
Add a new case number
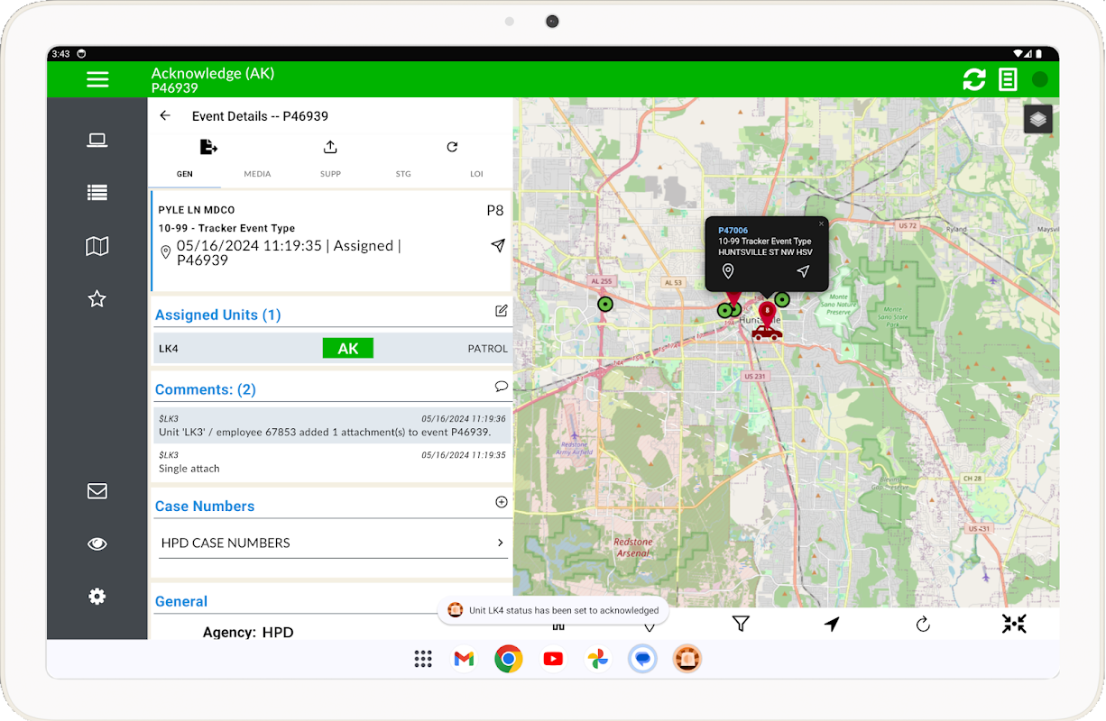pos(501,502)
